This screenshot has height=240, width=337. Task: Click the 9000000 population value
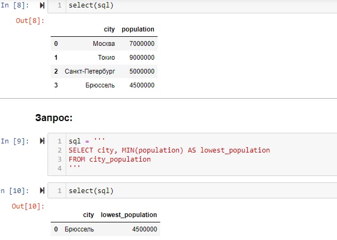tap(142, 58)
